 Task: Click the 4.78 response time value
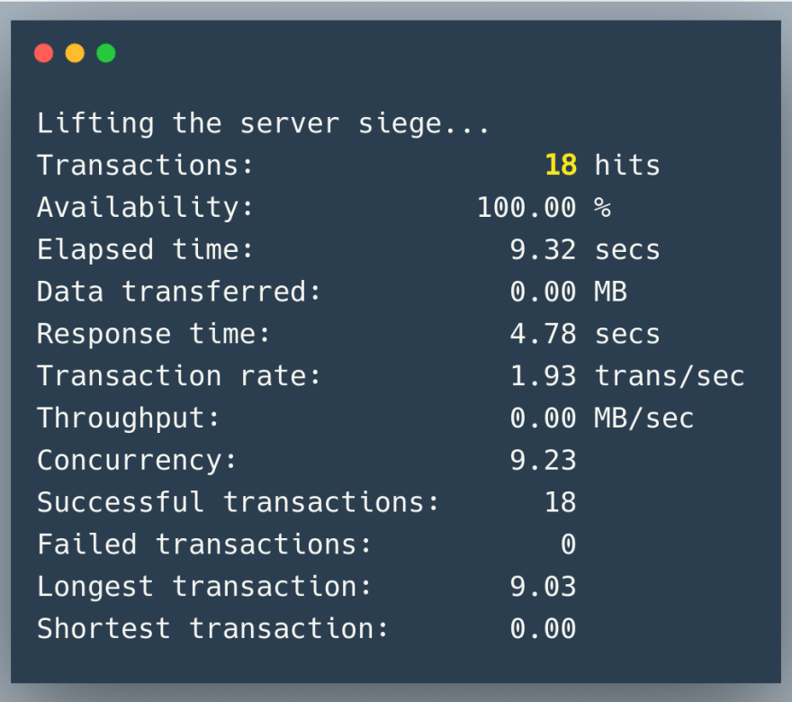tap(543, 334)
